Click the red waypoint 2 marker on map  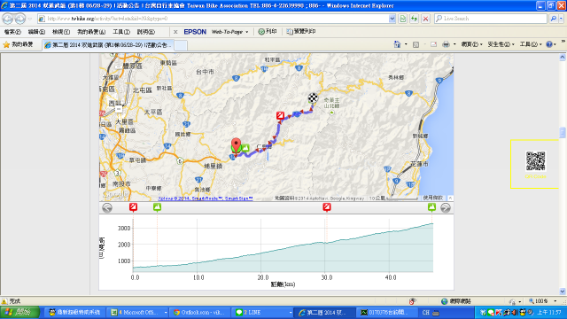pyautogui.click(x=280, y=115)
